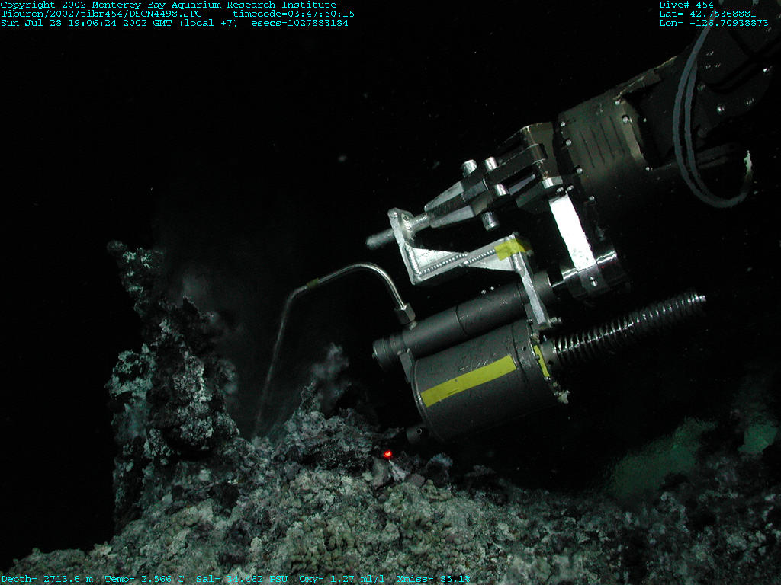Click the timecode=03:47:50:15 text
781x585 pixels.
(294, 14)
